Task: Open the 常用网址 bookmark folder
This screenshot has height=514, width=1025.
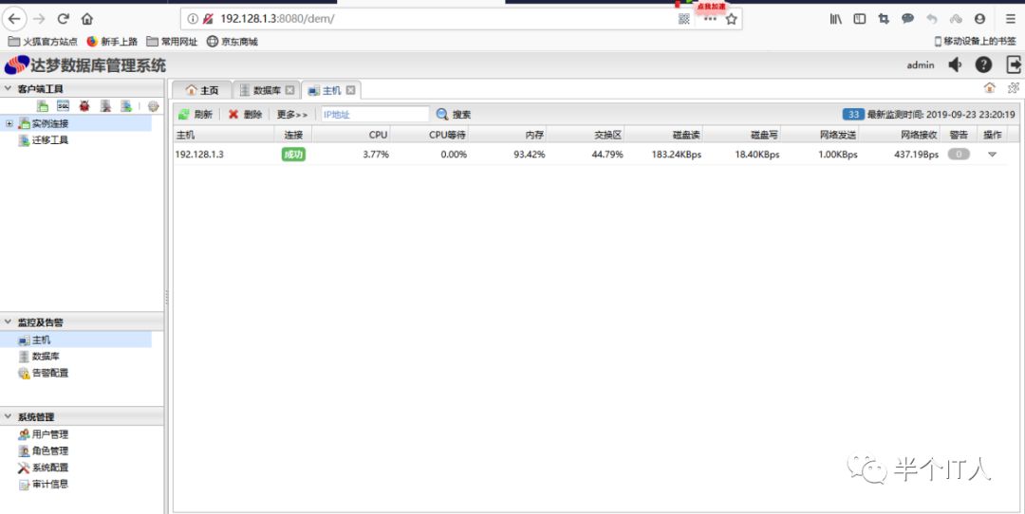Action: click(x=172, y=41)
